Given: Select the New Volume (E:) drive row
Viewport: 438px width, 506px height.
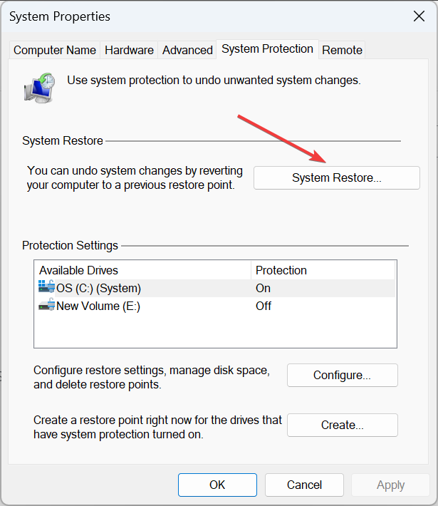Looking at the screenshot, I should (100, 306).
